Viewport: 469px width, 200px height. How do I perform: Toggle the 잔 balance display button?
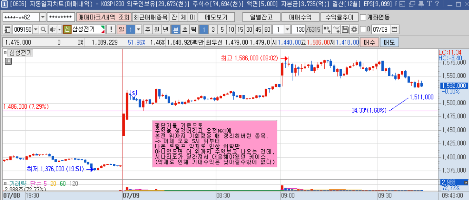tap(174, 17)
